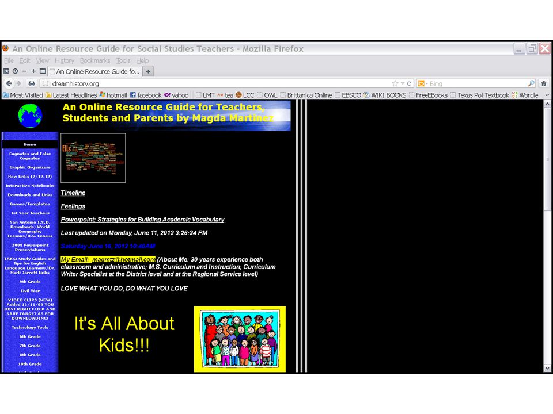Open the Wordle bookmark

[x=525, y=95]
